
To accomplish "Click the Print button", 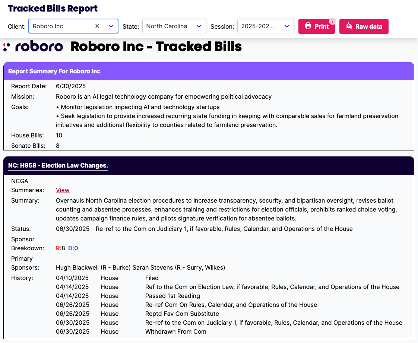I will (x=316, y=26).
